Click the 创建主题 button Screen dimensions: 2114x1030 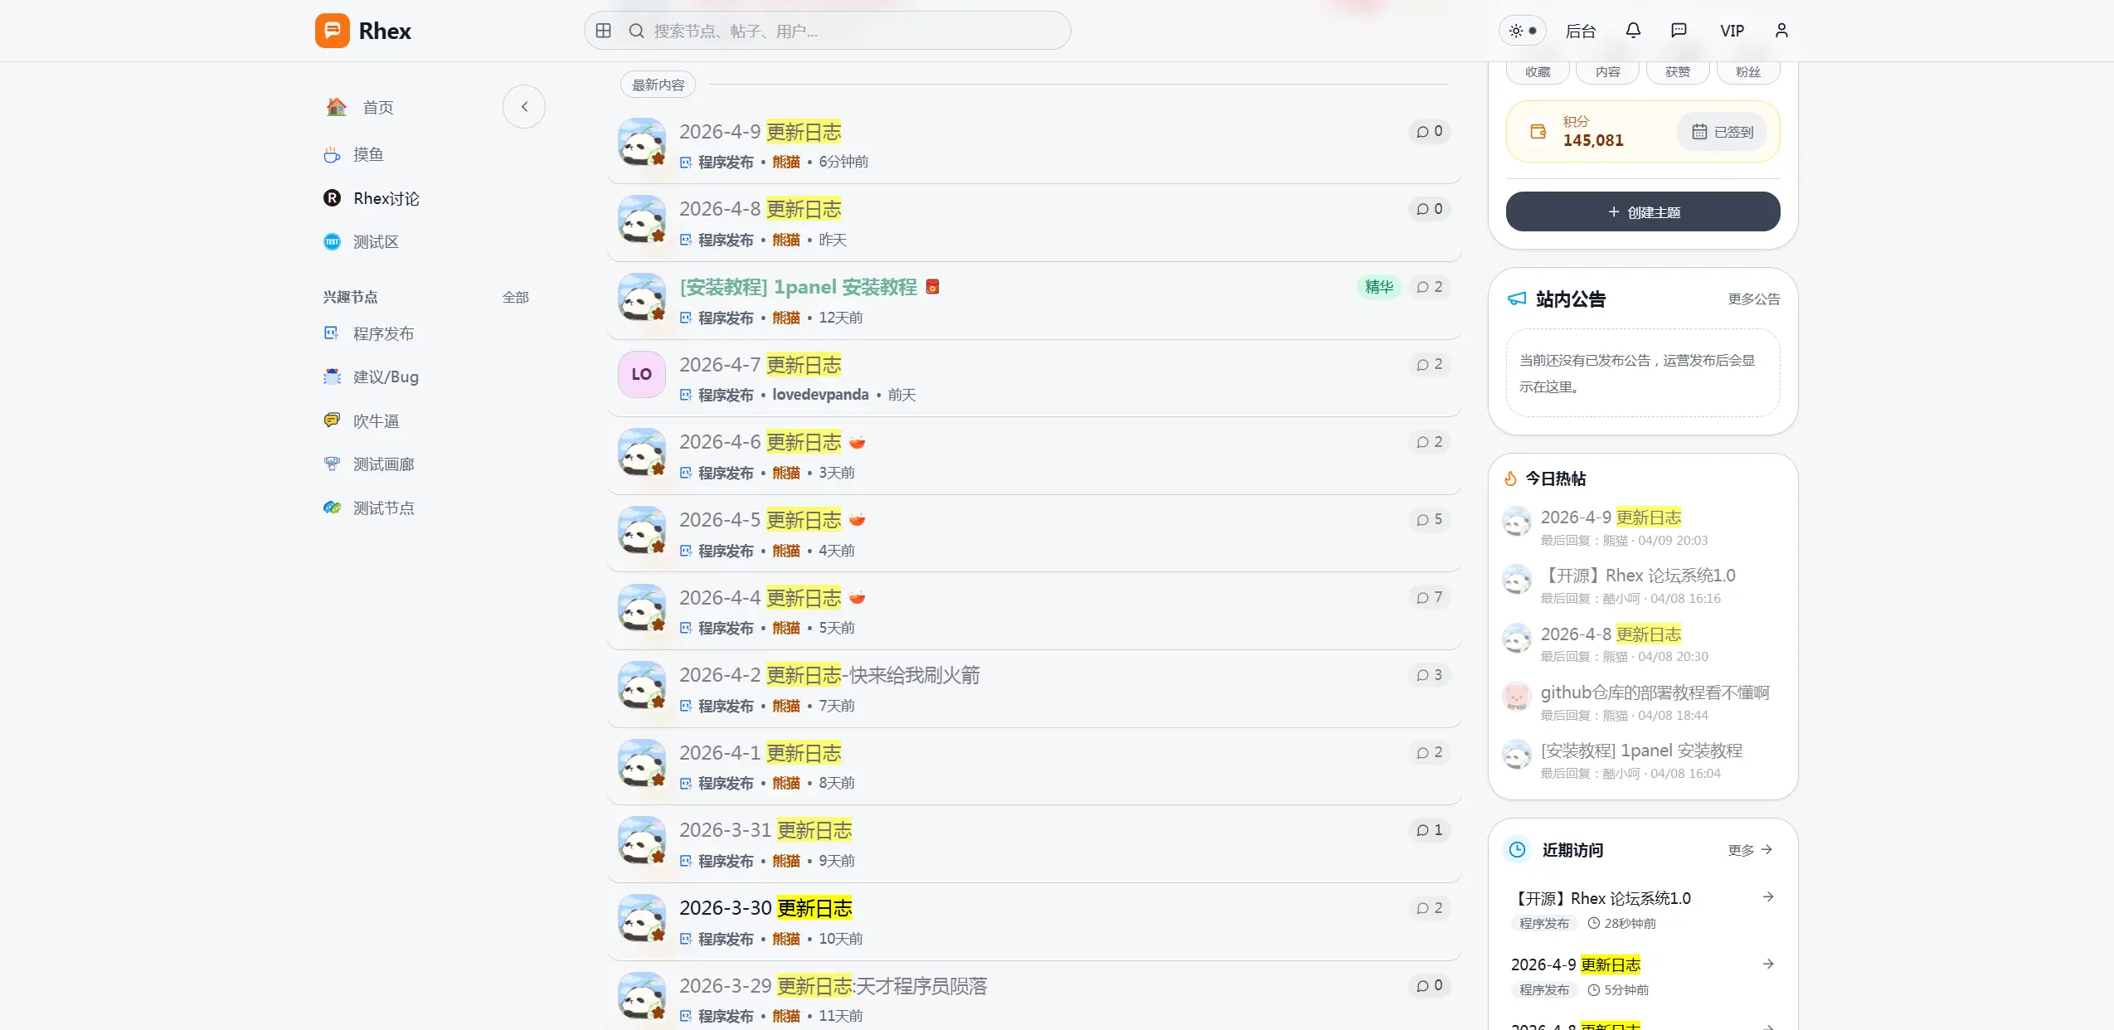pyautogui.click(x=1643, y=211)
